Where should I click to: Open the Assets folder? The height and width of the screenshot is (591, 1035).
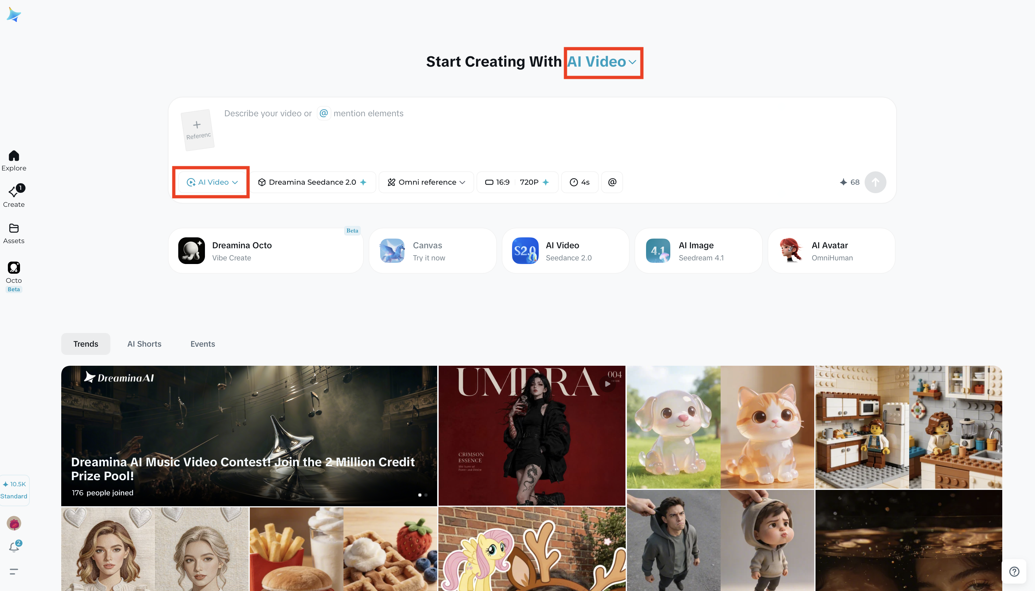click(14, 233)
